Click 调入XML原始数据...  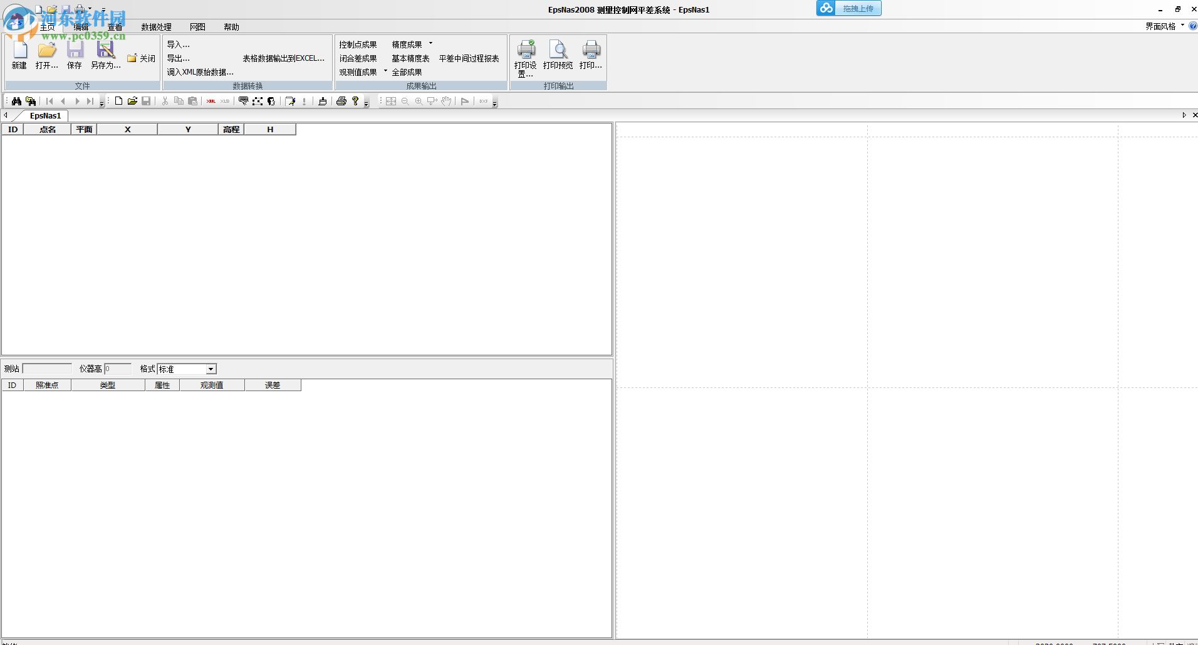coord(200,72)
